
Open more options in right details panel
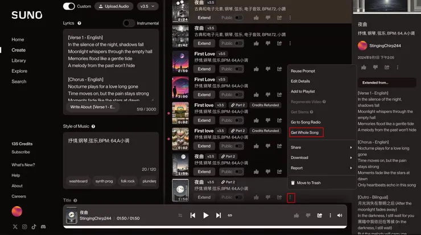(398, 67)
